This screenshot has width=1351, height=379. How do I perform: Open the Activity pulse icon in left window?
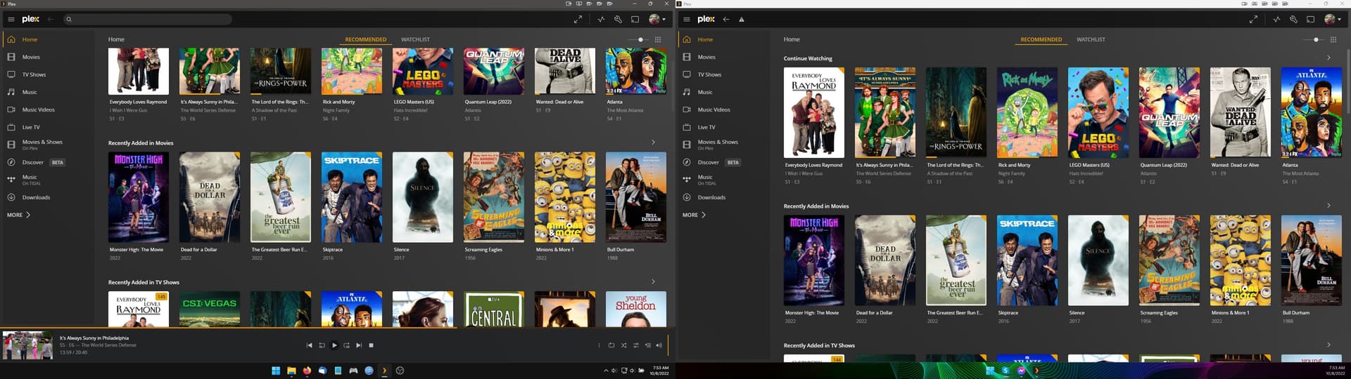pyautogui.click(x=601, y=20)
